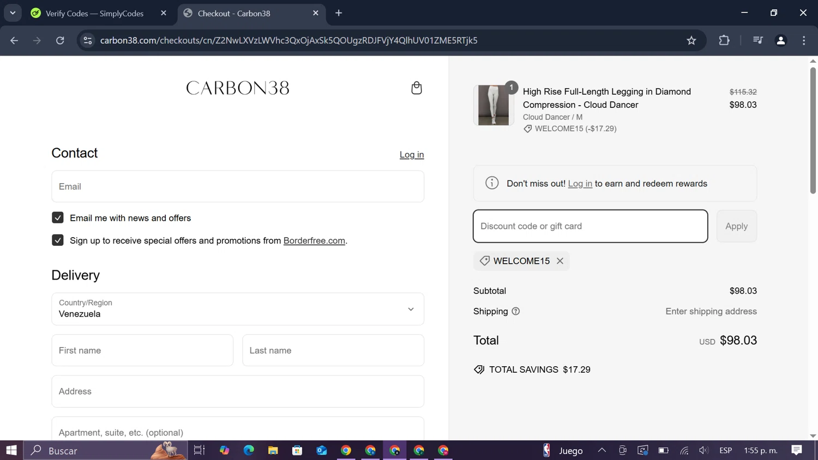Uncheck Email me with news and offers

click(x=57, y=217)
